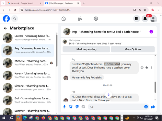Screen dimensions: 162x121
Task: Reload the page with refresh icon
Action: 15,10
